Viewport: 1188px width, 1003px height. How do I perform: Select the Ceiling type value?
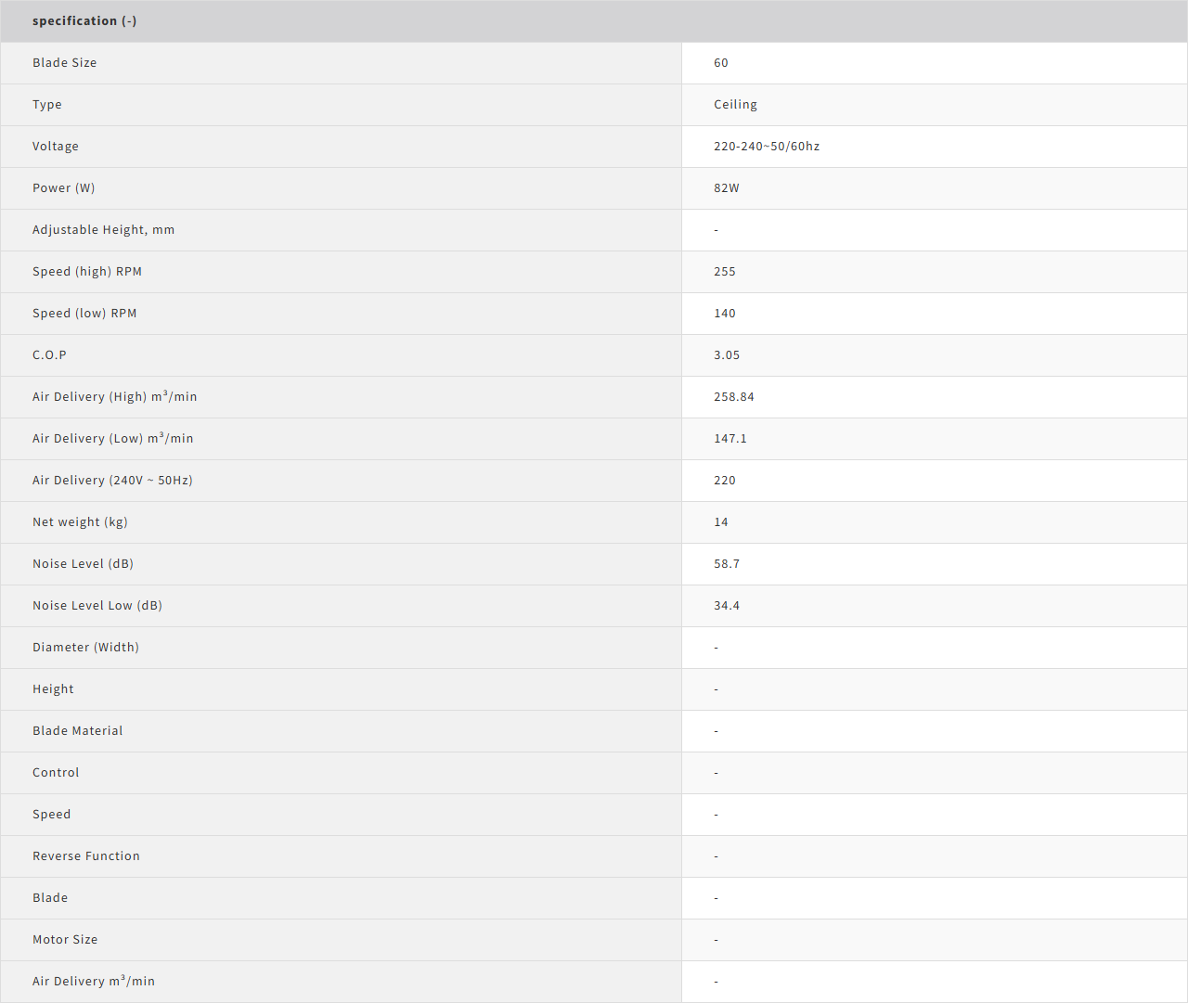coord(735,105)
